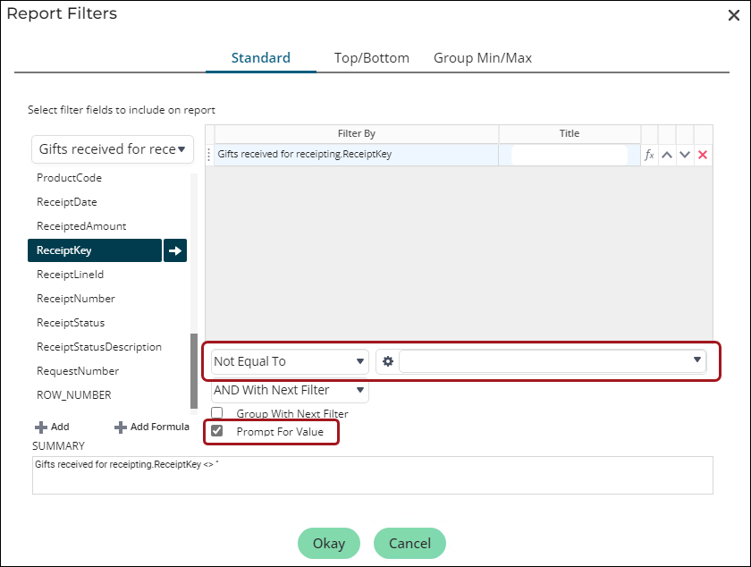Viewport: 751px width, 567px height.
Task: Expand the filter value dropdown
Action: pos(696,360)
